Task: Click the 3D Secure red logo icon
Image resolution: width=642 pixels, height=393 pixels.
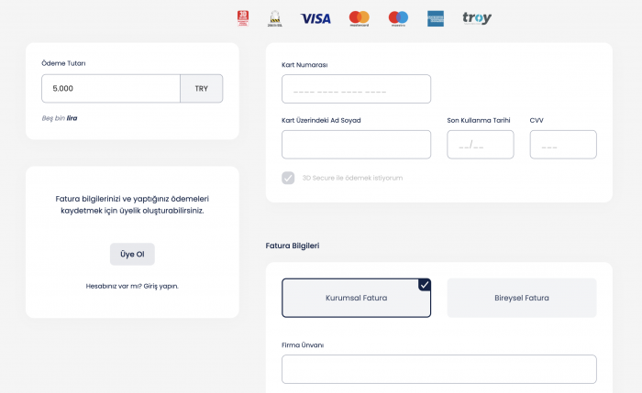Action: [x=243, y=18]
